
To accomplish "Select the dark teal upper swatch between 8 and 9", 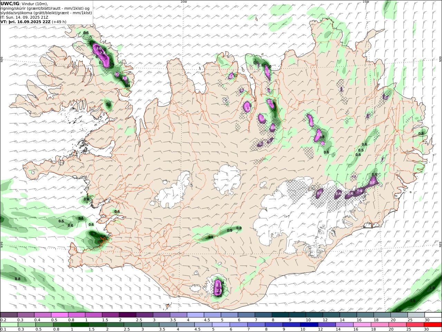I will [280, 315].
